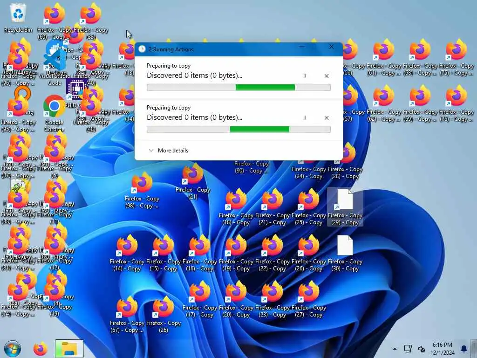Select the Google Chrome desktop shortcut
Image resolution: width=477 pixels, height=358 pixels.
point(54,113)
